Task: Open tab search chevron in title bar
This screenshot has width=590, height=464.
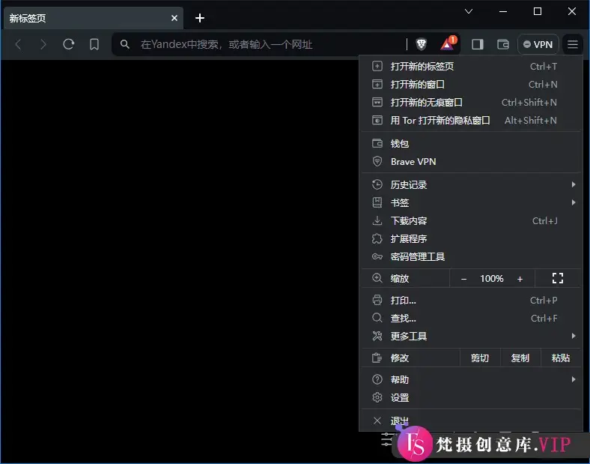Action: [x=469, y=11]
